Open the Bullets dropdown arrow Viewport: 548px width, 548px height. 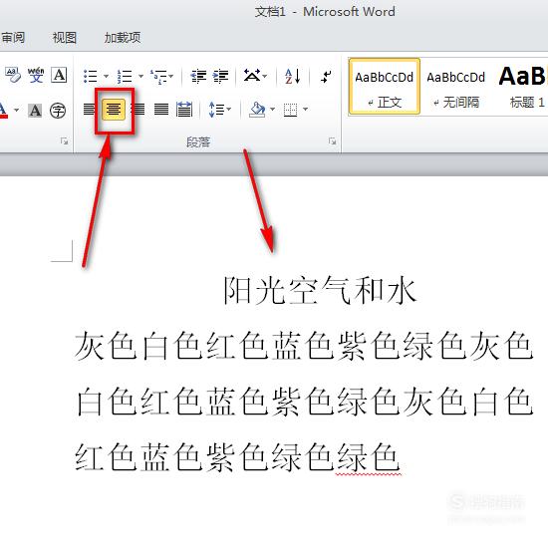[106, 76]
